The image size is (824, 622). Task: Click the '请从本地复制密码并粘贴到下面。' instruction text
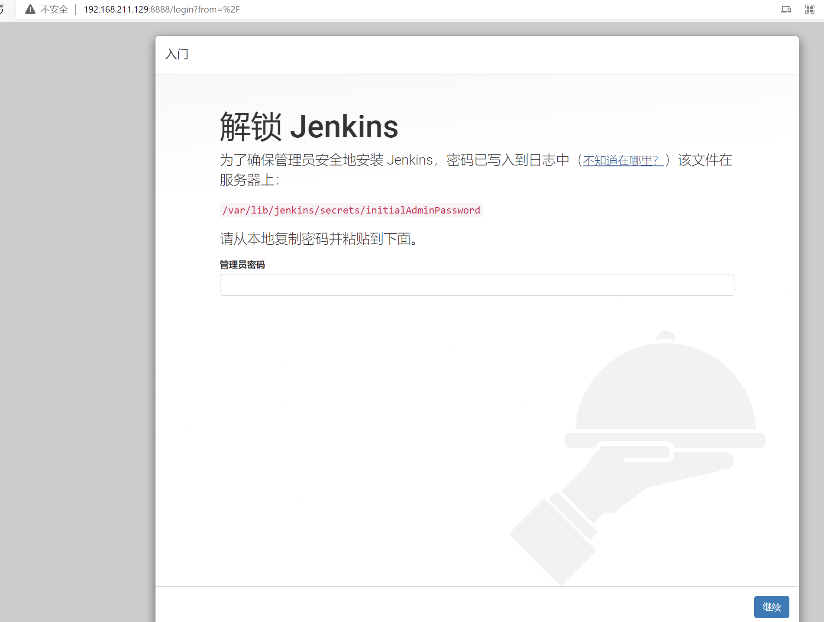coord(319,239)
